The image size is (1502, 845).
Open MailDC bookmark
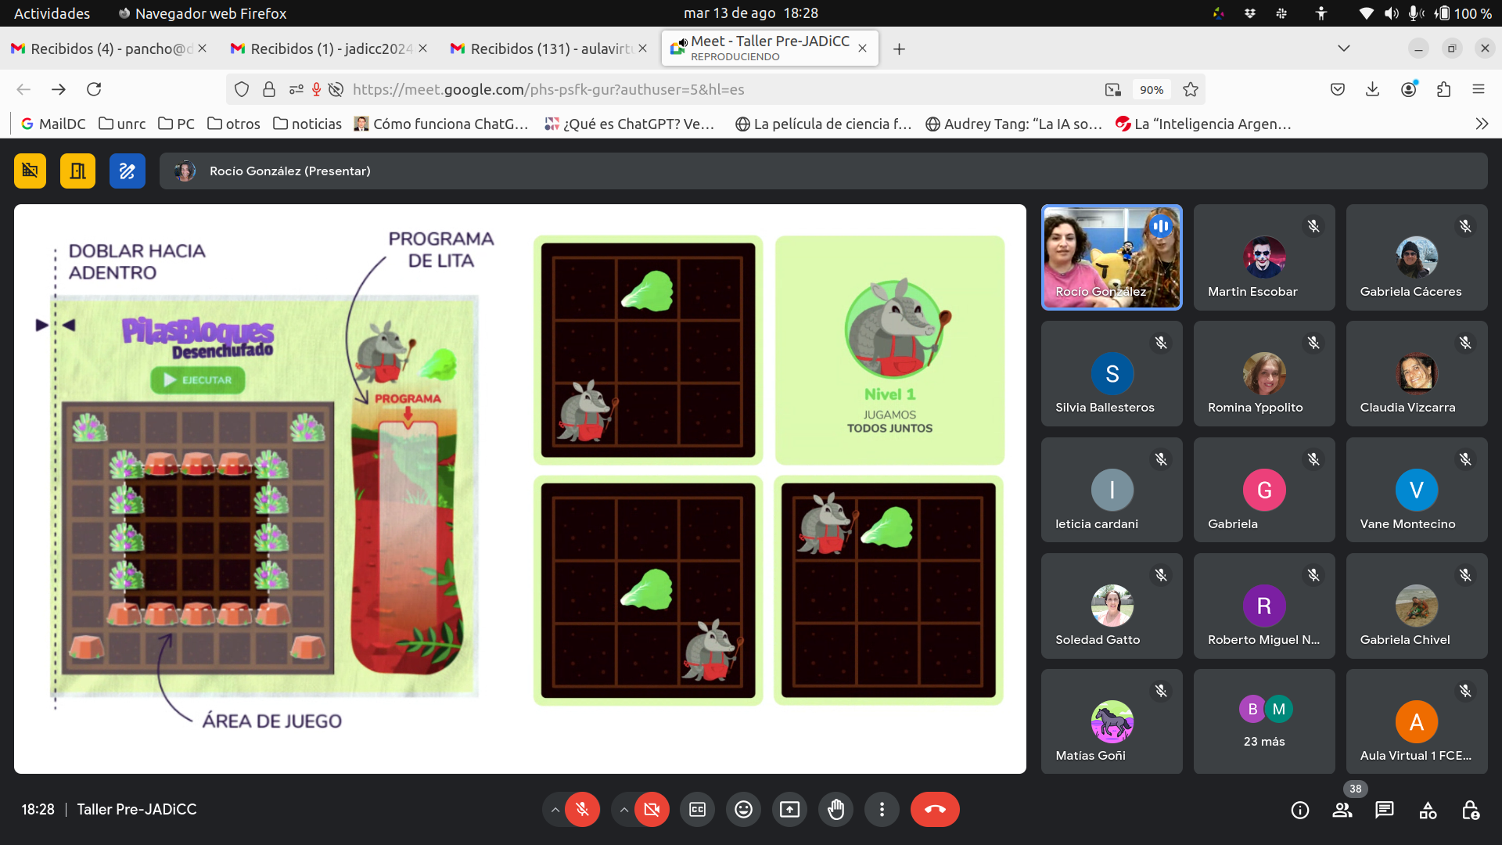[x=53, y=124]
